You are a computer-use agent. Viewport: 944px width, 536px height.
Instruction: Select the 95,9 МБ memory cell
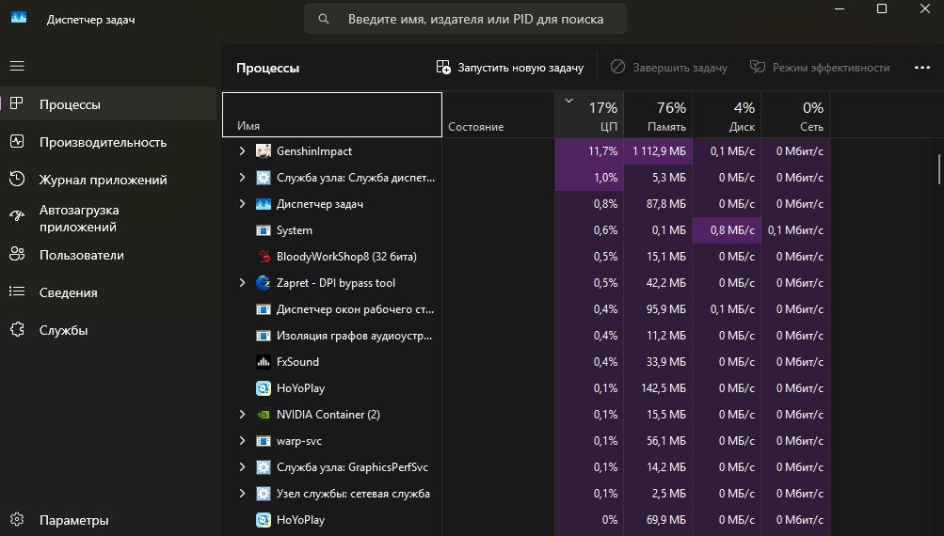click(x=658, y=309)
